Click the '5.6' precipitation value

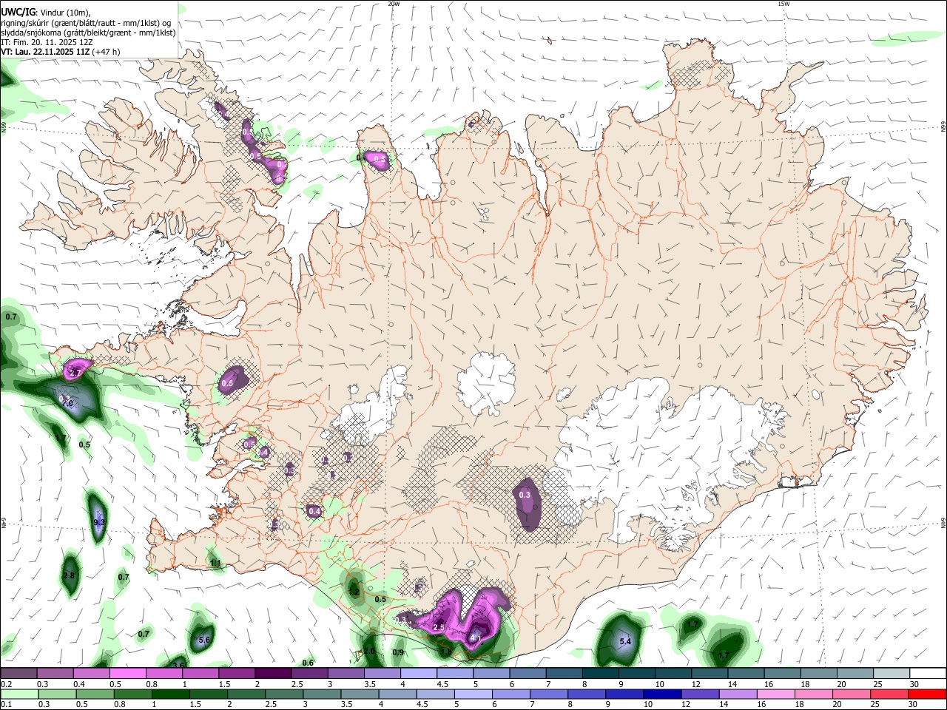coord(205,640)
